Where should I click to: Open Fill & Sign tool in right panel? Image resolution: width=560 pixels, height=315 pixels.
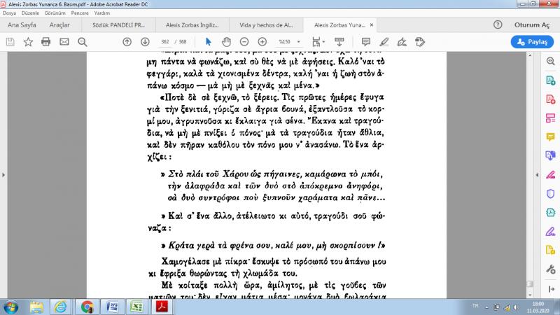click(x=550, y=232)
